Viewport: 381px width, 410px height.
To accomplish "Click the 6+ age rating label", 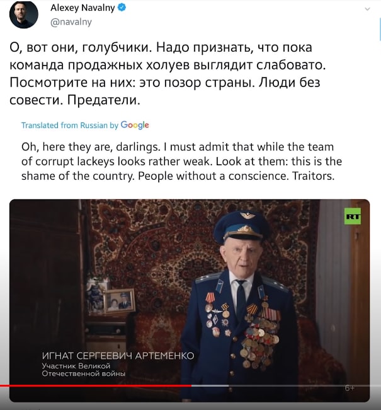I will click(350, 388).
